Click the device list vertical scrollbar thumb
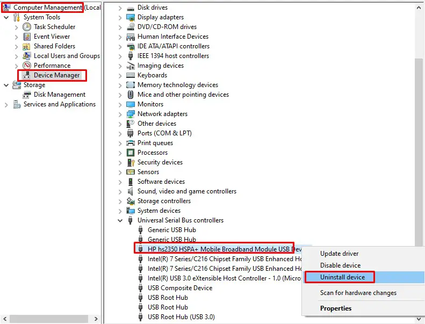This screenshot has height=324, width=425. (419, 153)
